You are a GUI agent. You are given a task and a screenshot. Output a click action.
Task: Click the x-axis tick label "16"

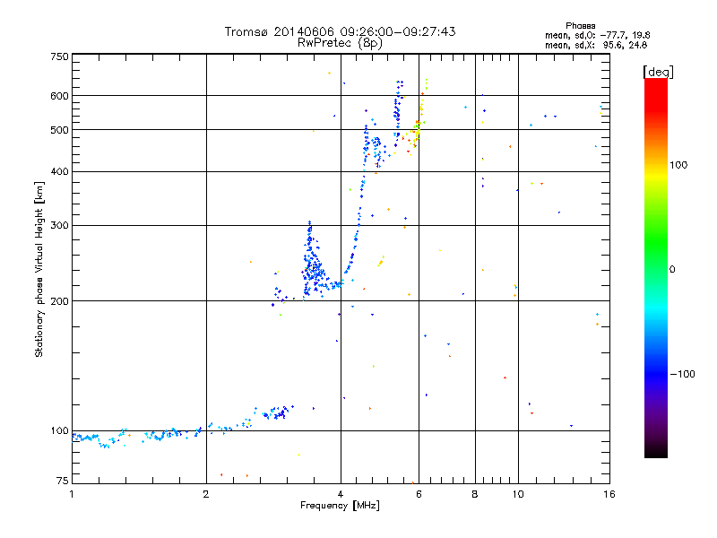pyautogui.click(x=609, y=494)
